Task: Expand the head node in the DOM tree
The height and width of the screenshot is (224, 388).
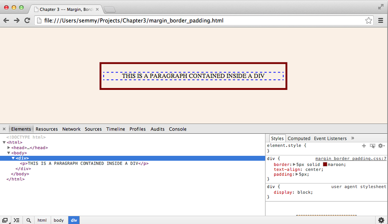Action: pyautogui.click(x=9, y=148)
